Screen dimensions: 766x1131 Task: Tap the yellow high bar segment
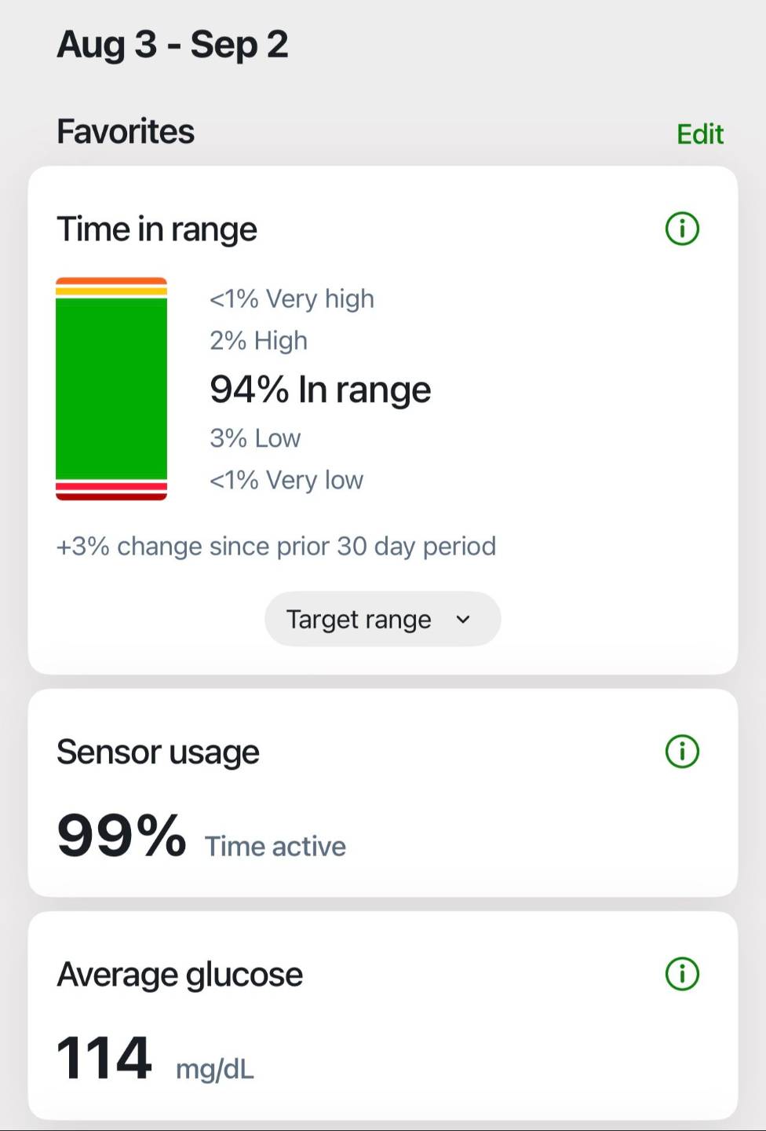(x=111, y=291)
